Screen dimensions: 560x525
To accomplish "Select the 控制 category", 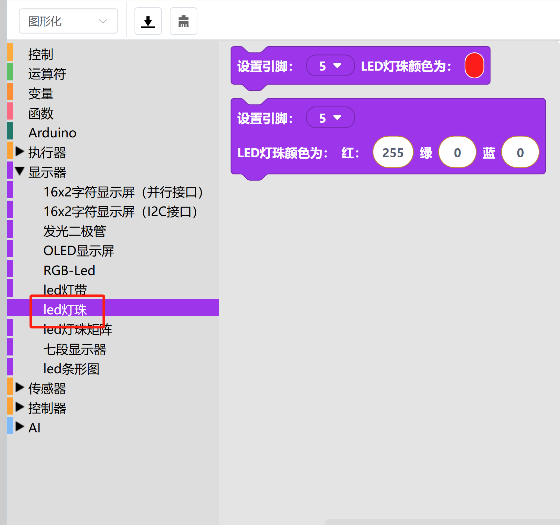I will [x=41, y=55].
